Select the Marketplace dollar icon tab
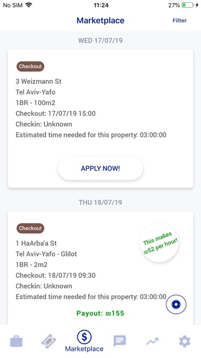201x358 pixels. [84, 341]
